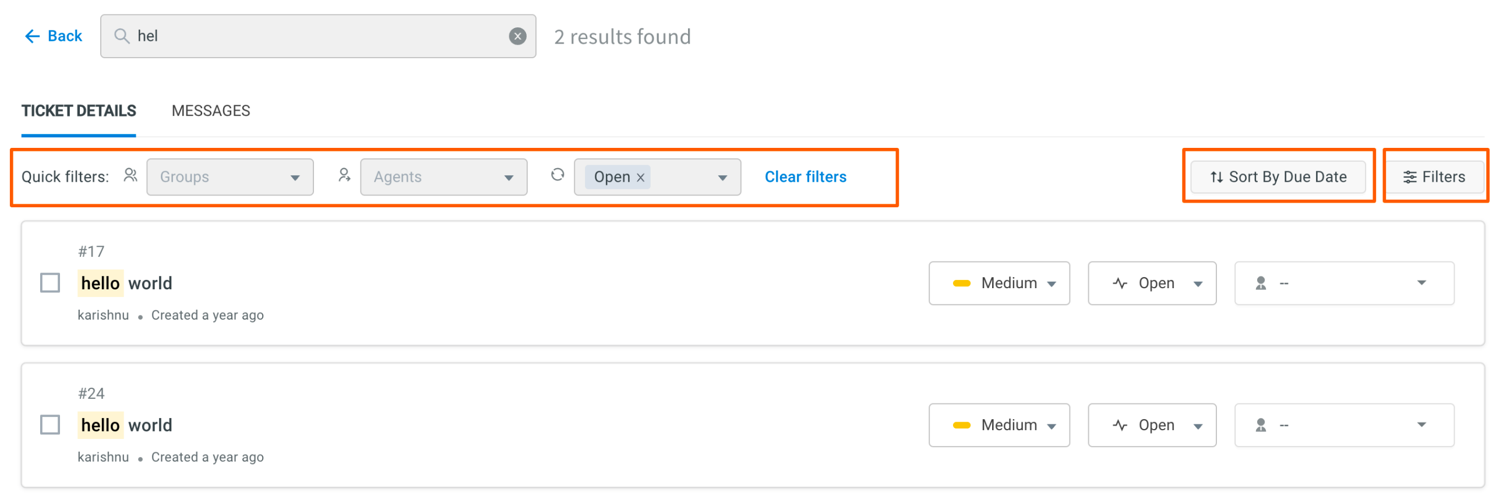Click the back arrow icon
Screen dimensions: 1503x503
click(x=32, y=36)
